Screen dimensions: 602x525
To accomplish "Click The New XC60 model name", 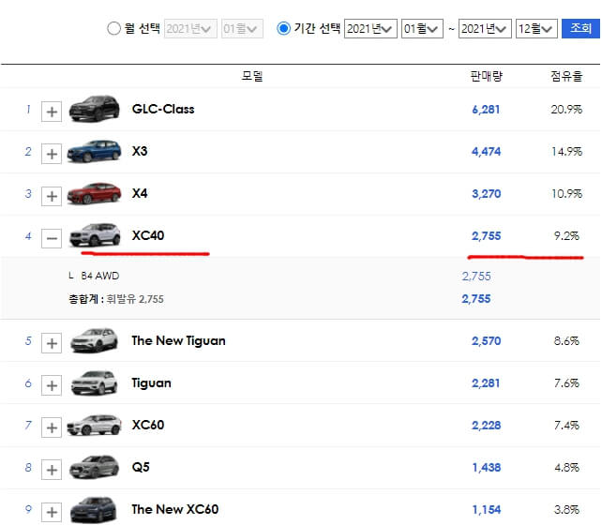I will pos(175,509).
